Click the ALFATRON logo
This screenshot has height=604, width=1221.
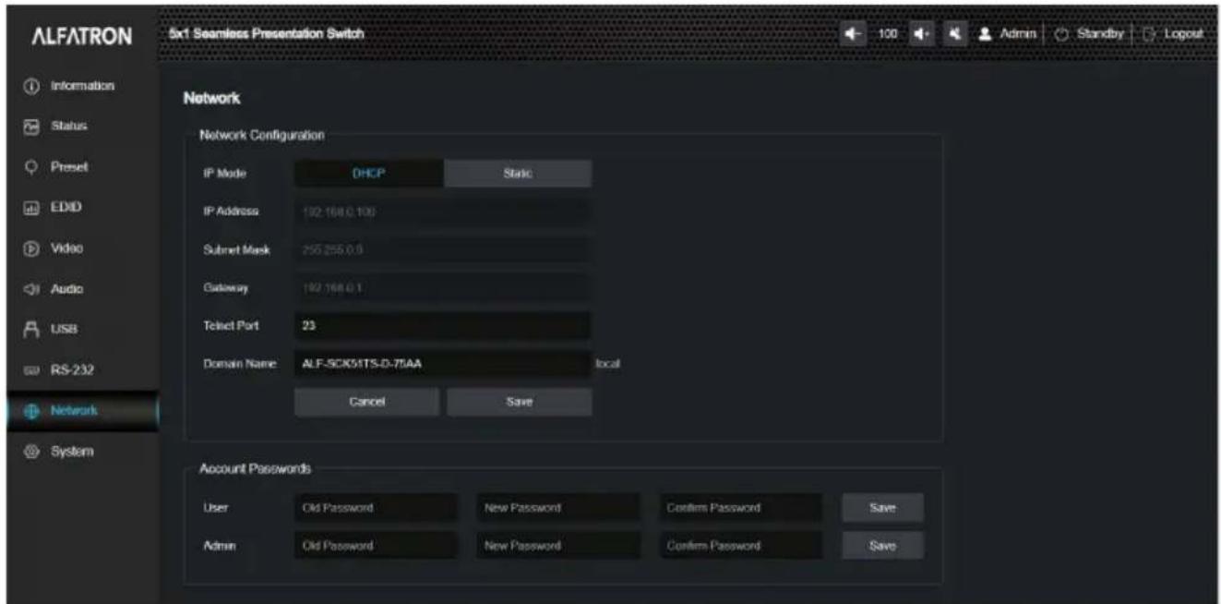click(x=80, y=36)
